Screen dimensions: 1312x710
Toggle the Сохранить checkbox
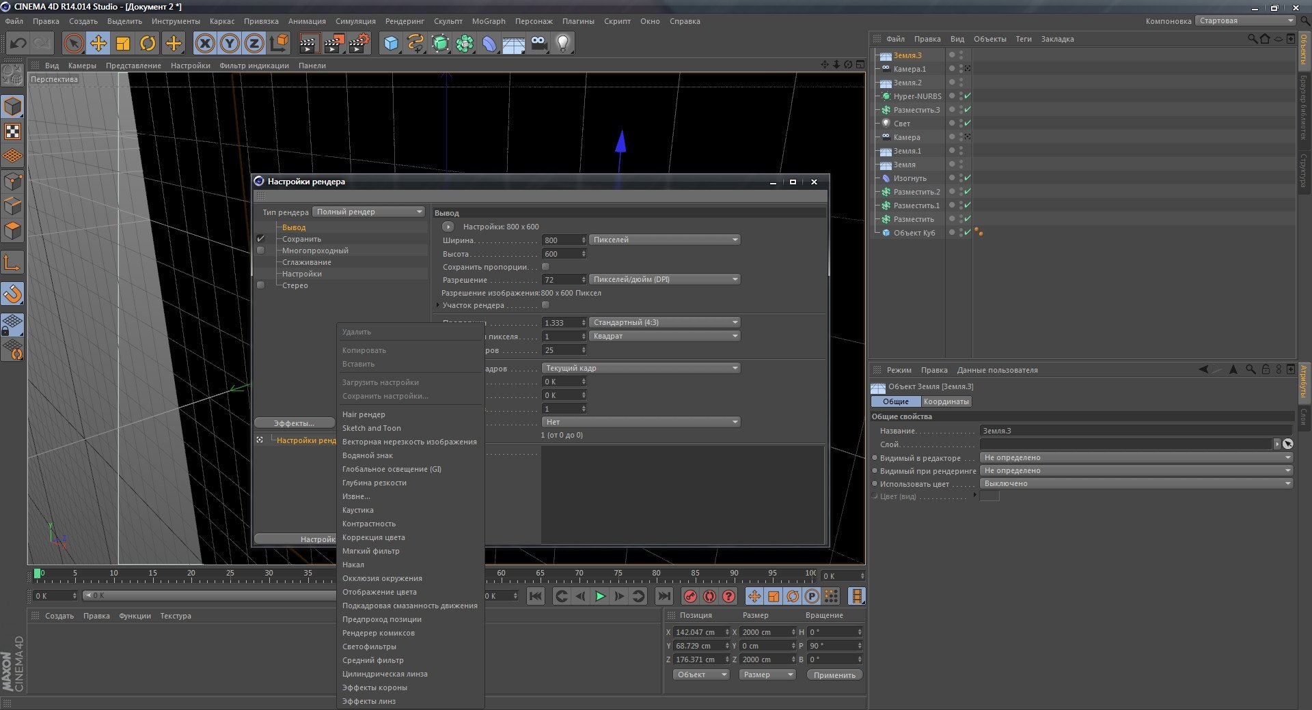260,239
